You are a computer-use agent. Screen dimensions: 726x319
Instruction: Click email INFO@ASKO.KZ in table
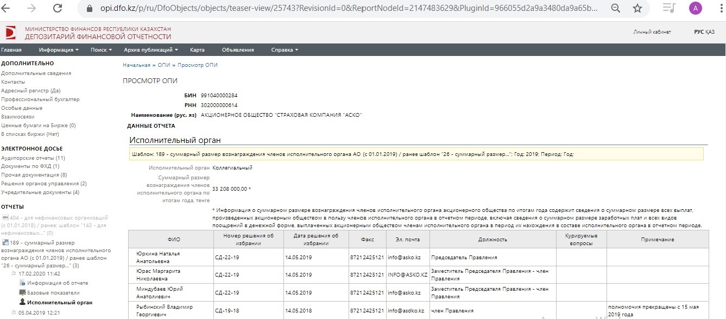pyautogui.click(x=407, y=274)
